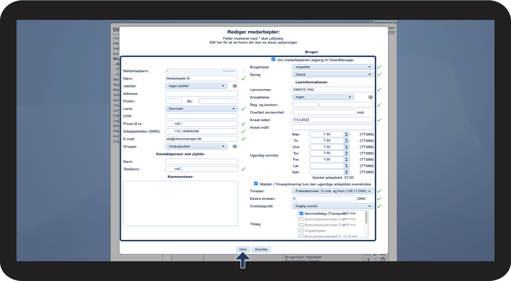511x281 pixels.
Task: Click the Ansat indtil input field
Action: (333, 127)
